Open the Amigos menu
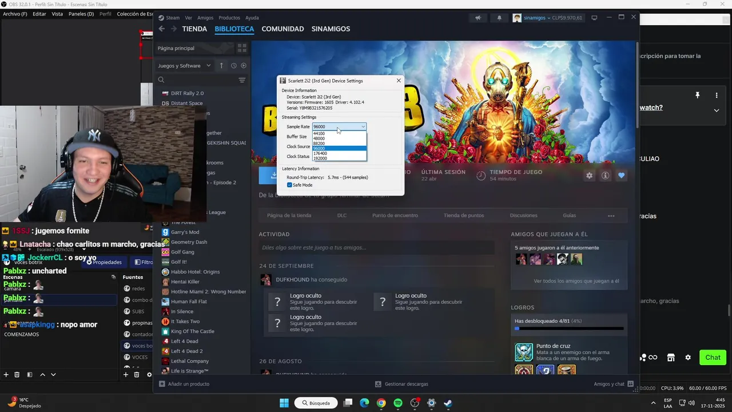732x412 pixels. [205, 18]
